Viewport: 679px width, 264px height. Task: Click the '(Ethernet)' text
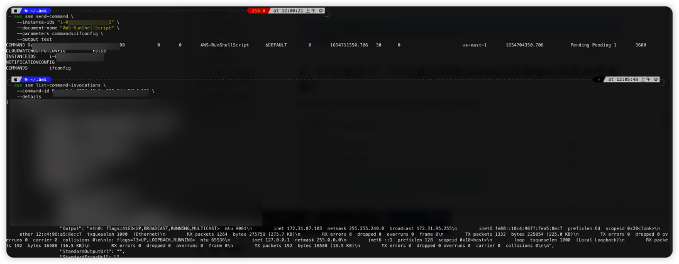[x=146, y=234]
